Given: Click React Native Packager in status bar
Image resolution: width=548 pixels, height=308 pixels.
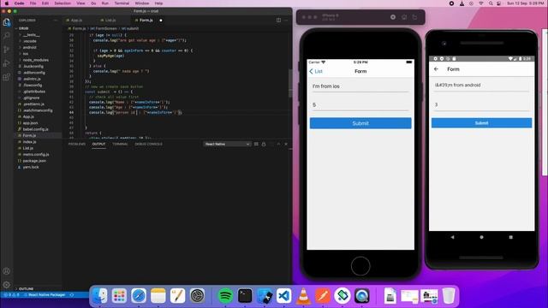Looking at the screenshot, I should tap(46, 294).
